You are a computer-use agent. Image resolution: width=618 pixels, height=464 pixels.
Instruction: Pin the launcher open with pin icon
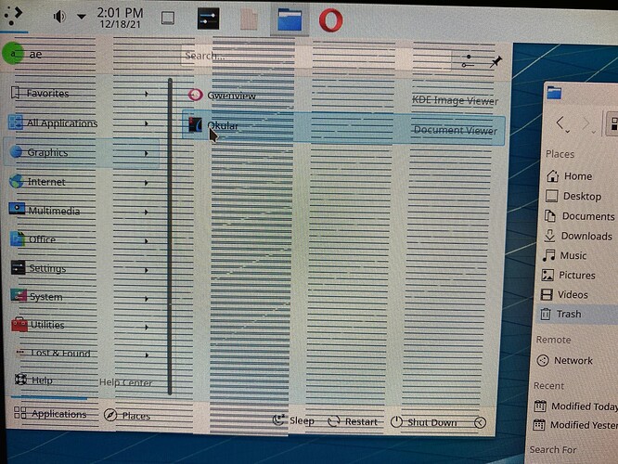(x=496, y=62)
